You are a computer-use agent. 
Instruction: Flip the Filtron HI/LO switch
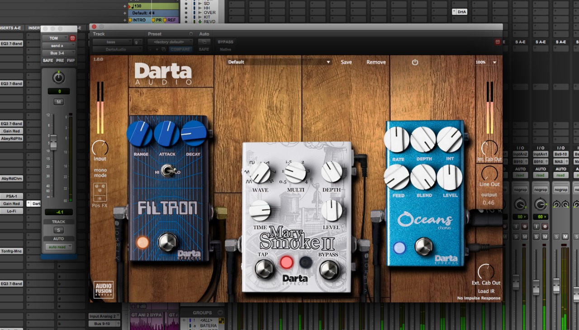(169, 171)
